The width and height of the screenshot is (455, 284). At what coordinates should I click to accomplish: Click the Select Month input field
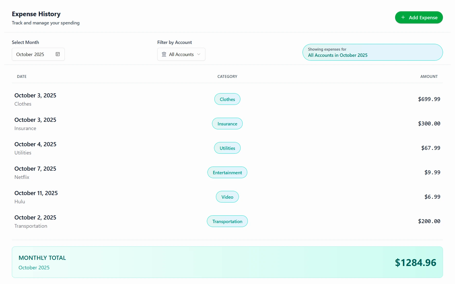coord(33,54)
